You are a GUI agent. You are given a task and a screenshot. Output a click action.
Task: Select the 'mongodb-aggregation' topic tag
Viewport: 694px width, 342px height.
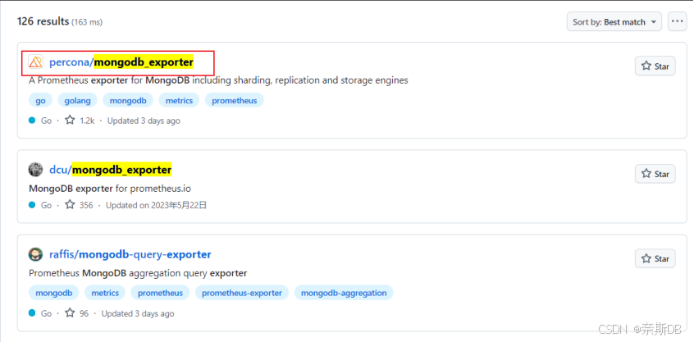coord(344,293)
